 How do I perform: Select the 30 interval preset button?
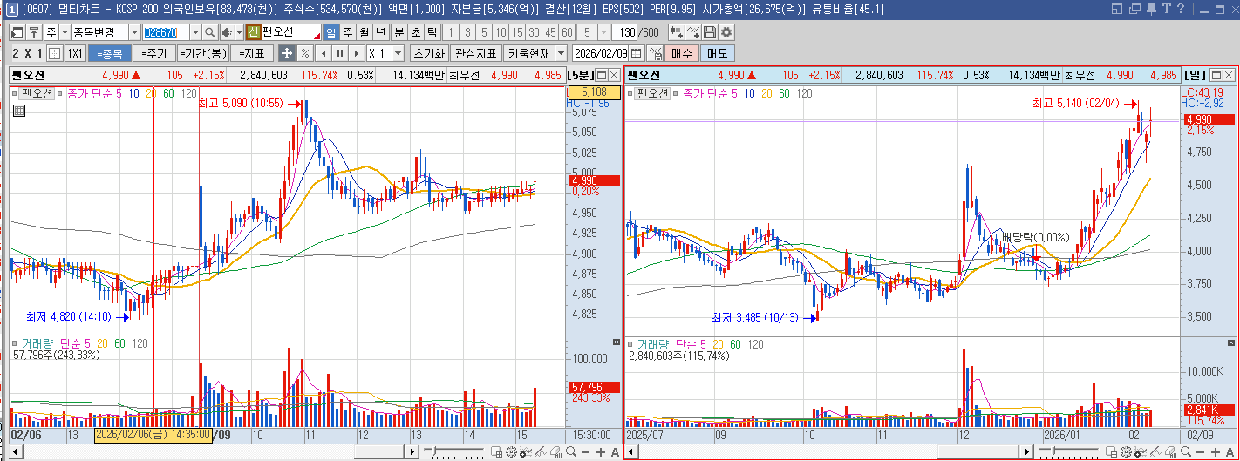click(534, 32)
